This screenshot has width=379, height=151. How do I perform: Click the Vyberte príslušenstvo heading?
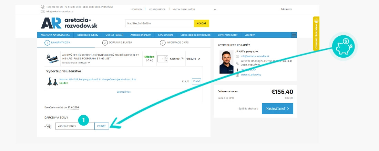click(64, 71)
